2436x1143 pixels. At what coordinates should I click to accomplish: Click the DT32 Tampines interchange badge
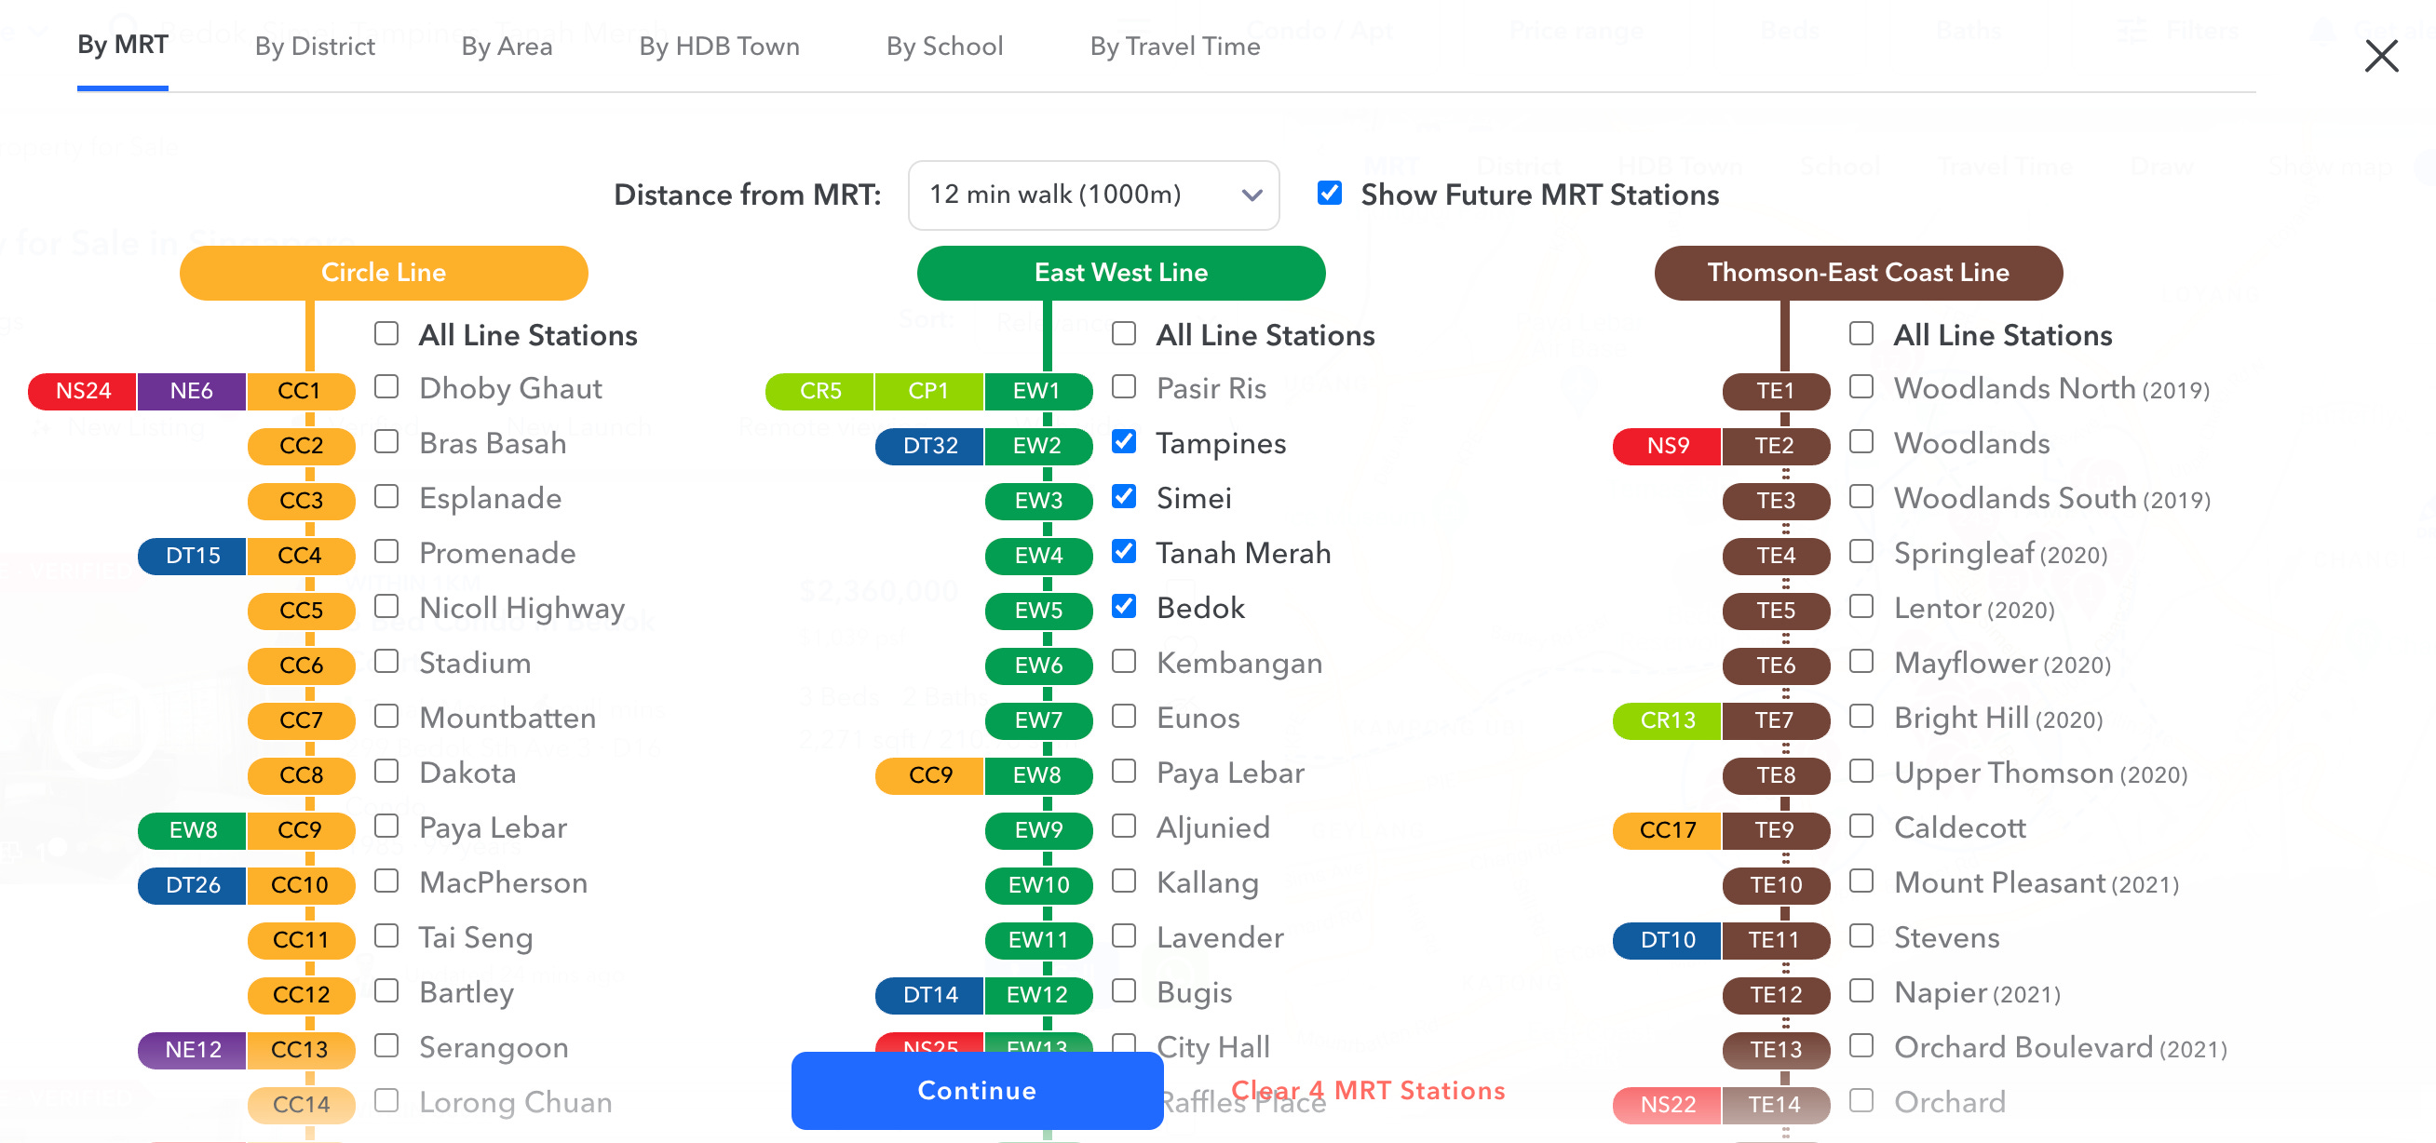929,445
